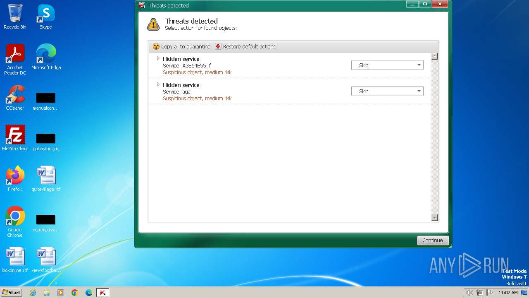Click 'Suspicious object, medium risk' under aga
Screen dimensions: 529x298
pyautogui.click(x=197, y=98)
